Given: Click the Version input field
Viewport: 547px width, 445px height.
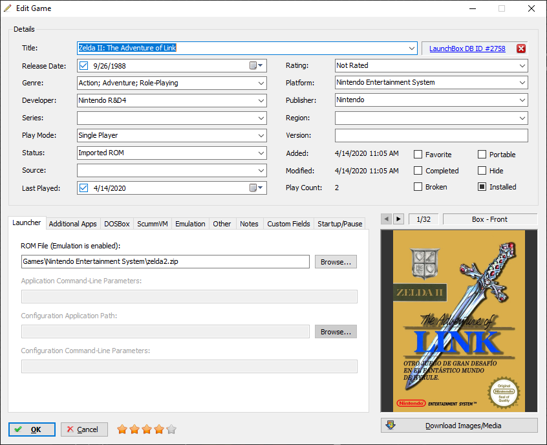Looking at the screenshot, I should [x=431, y=135].
